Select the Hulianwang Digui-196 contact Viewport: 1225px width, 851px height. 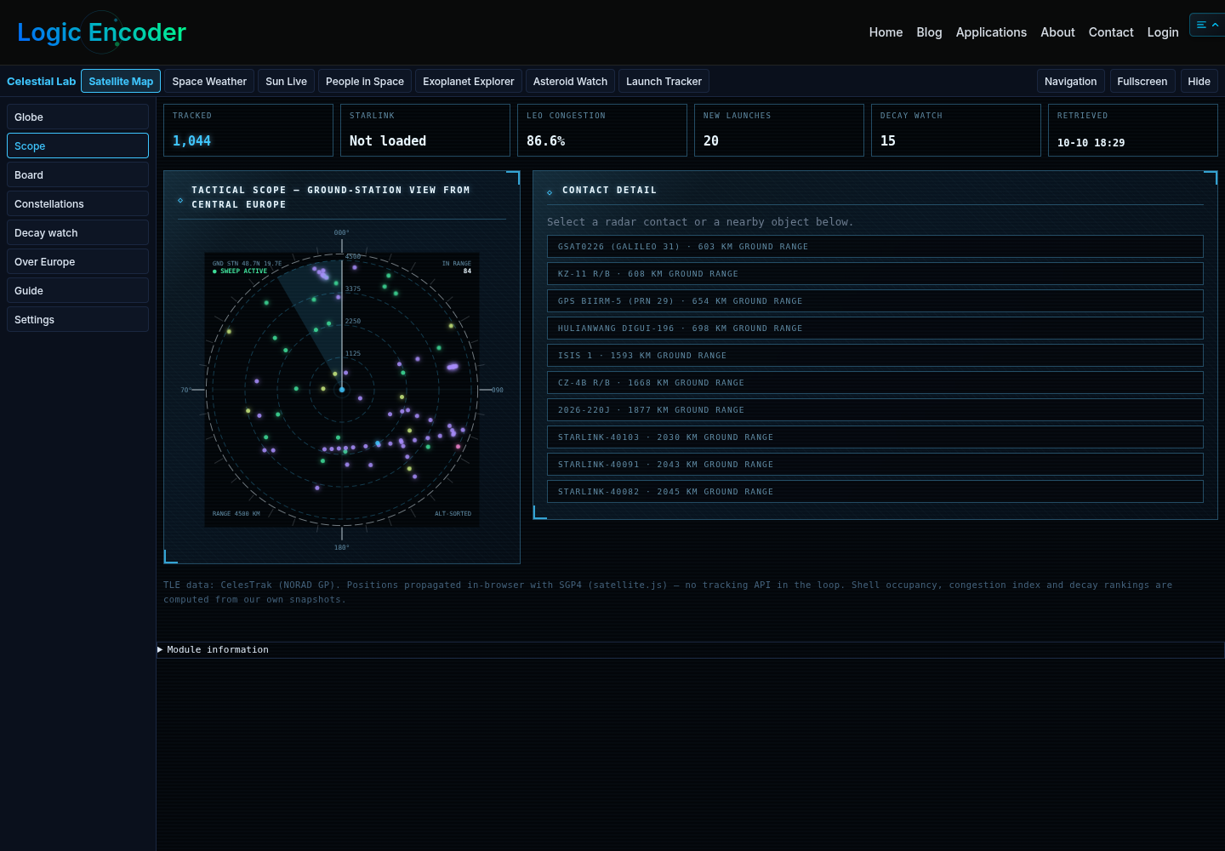(x=875, y=328)
